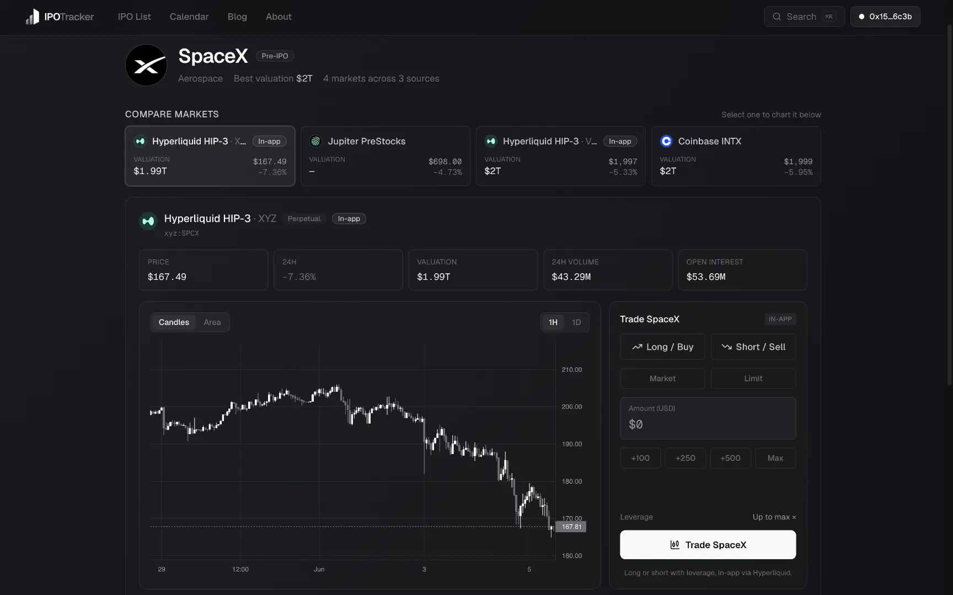Open wallet menu 0x15…6c3b

point(885,17)
